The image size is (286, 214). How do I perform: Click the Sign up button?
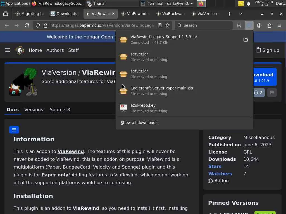coord(267,50)
